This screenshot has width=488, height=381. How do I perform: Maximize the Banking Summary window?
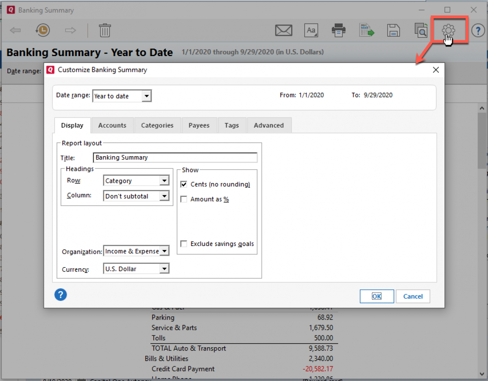(447, 10)
